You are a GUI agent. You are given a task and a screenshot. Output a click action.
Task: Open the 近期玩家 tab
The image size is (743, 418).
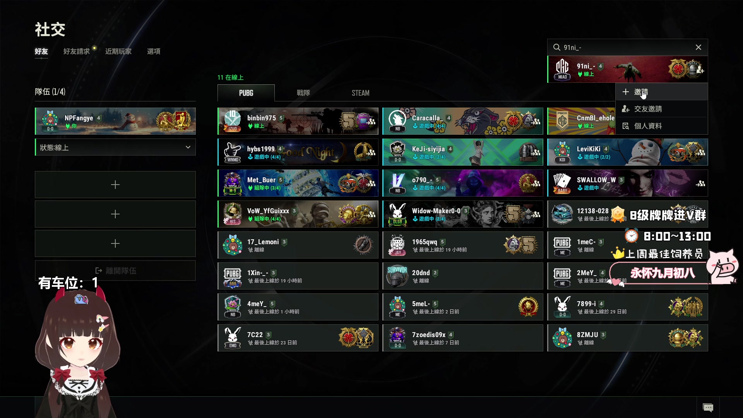[x=118, y=51]
